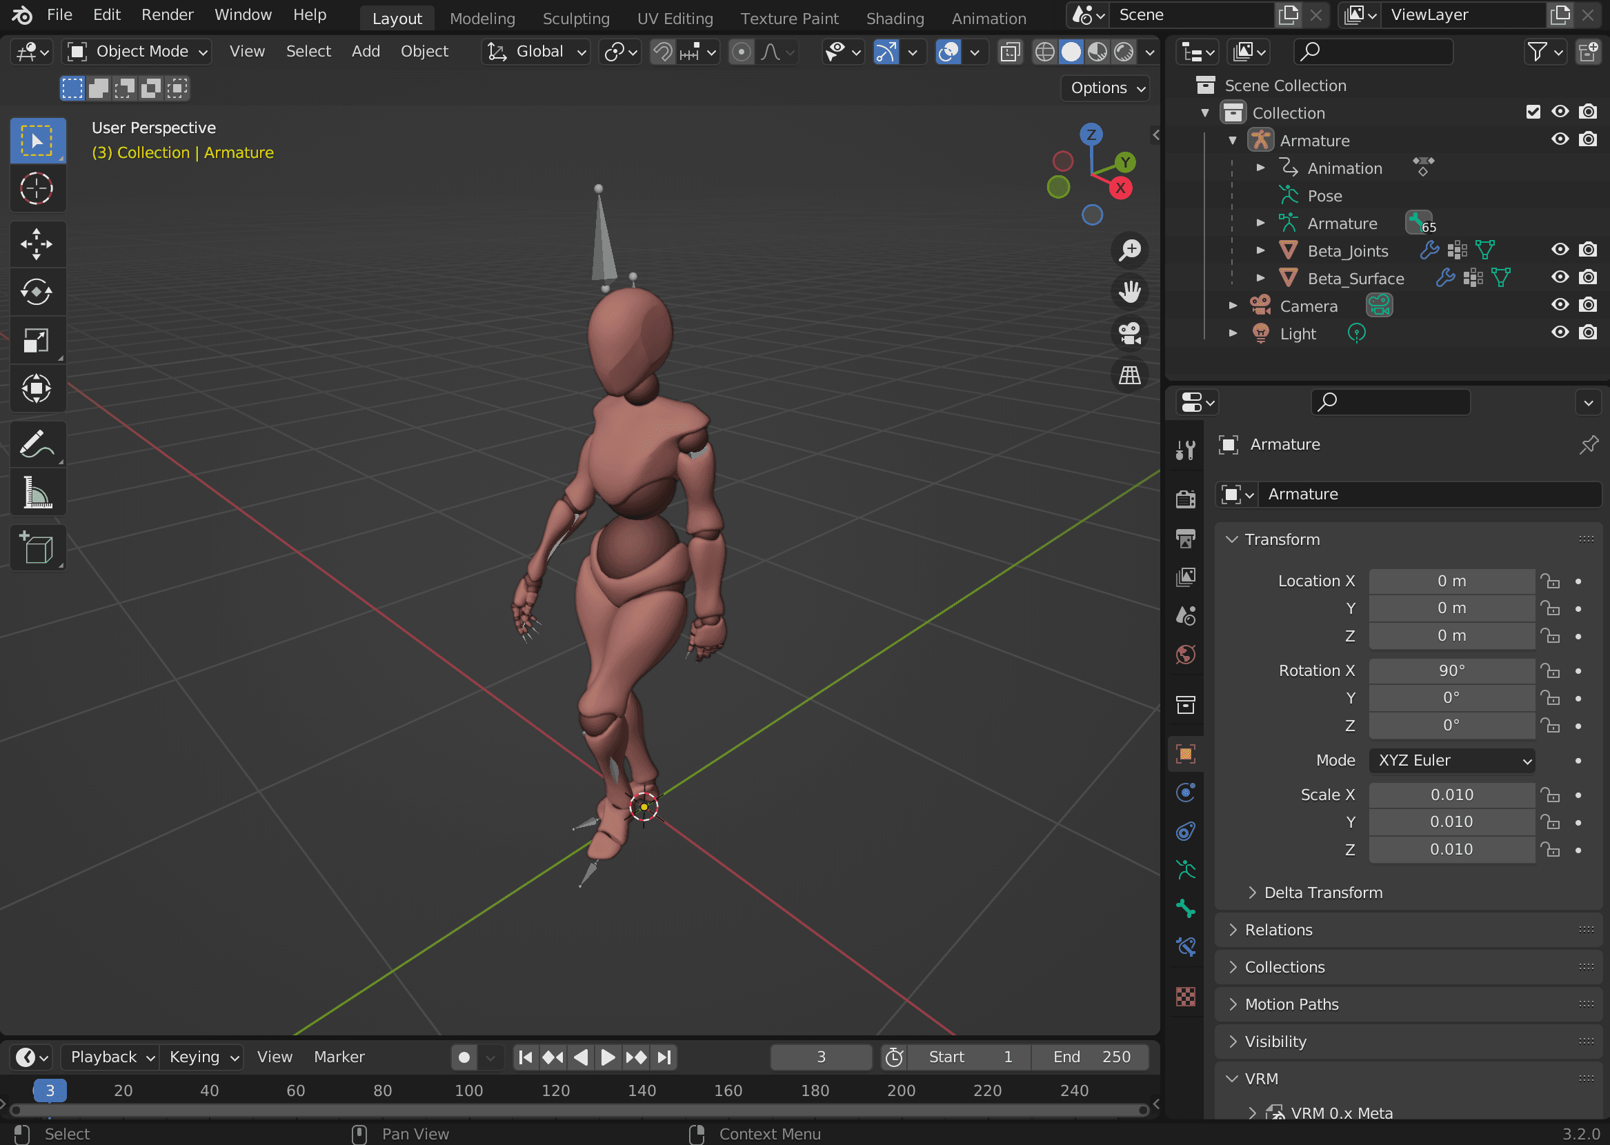Play animation forward

608,1057
